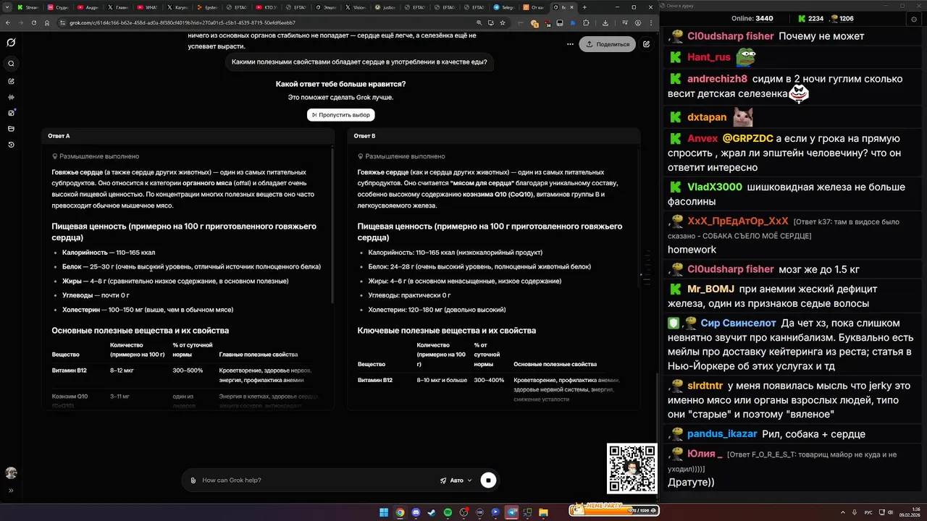Click browser back arrow

pyautogui.click(x=8, y=22)
